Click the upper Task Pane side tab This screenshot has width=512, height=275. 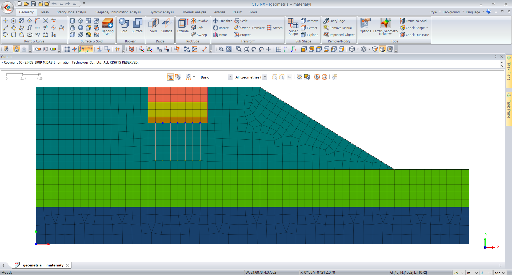(509, 71)
